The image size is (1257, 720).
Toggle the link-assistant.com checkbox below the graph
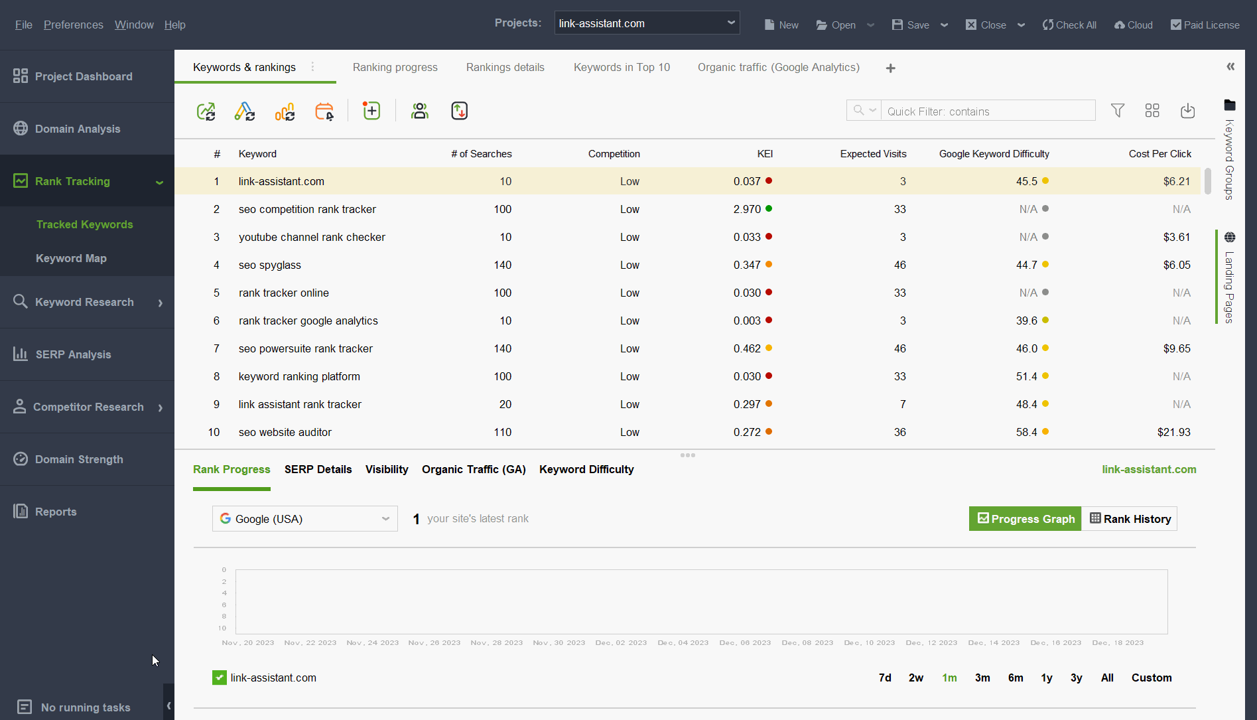pos(219,678)
